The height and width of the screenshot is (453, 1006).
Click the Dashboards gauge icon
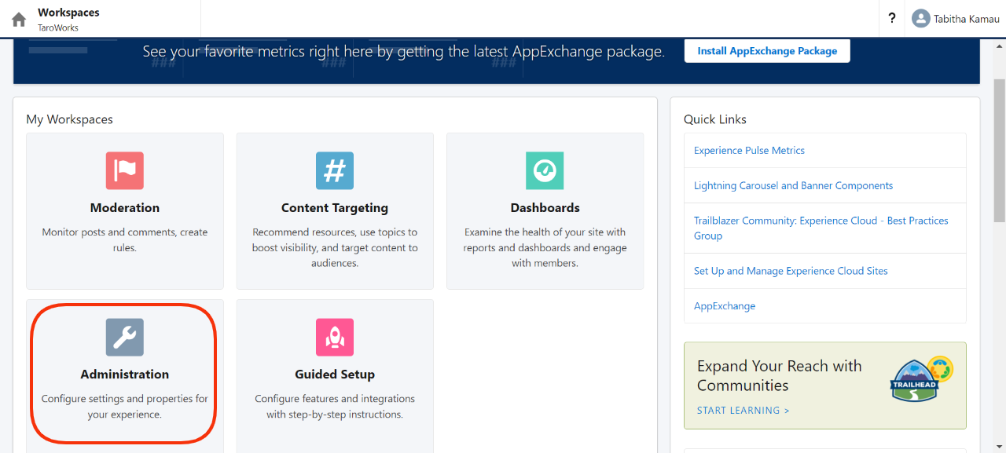tap(545, 170)
